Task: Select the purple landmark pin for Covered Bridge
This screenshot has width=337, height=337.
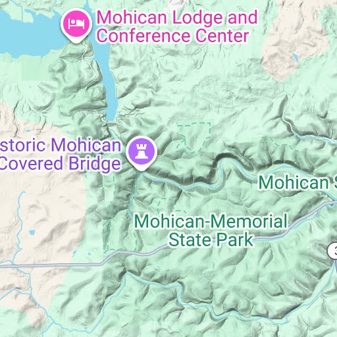Action: (142, 152)
